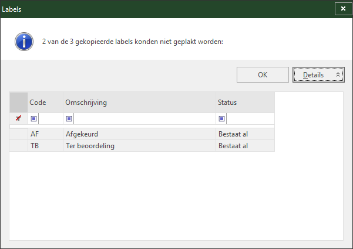This screenshot has width=353, height=249.
Task: Open the Status column filter operator
Action: point(221,118)
